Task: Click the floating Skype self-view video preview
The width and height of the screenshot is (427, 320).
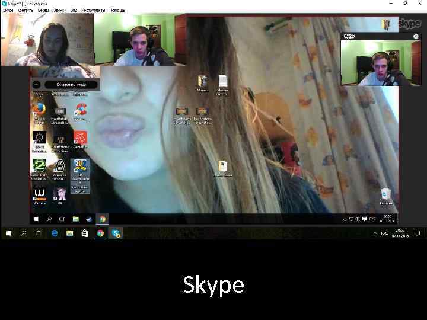Action: [381, 63]
